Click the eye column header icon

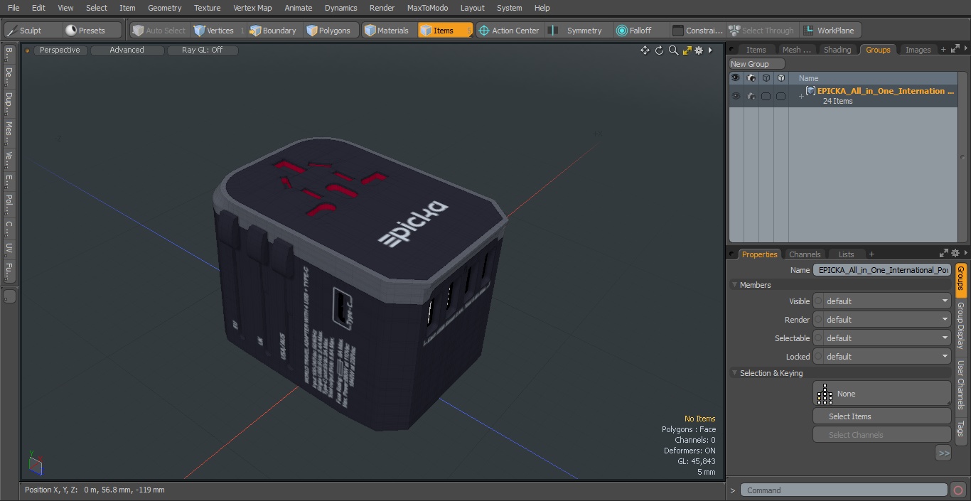[x=736, y=78]
